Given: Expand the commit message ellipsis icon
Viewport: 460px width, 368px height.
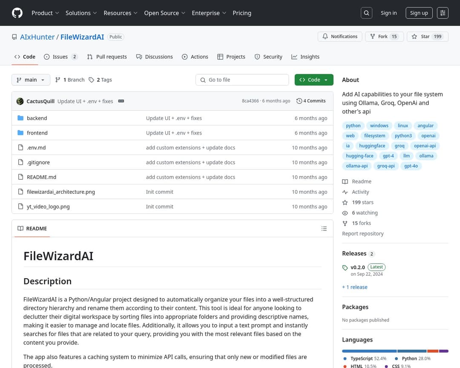Looking at the screenshot, I should (121, 101).
